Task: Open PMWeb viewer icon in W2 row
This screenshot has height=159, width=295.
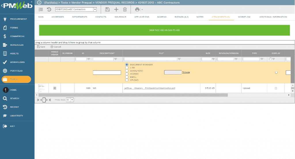Action: (x=54, y=88)
